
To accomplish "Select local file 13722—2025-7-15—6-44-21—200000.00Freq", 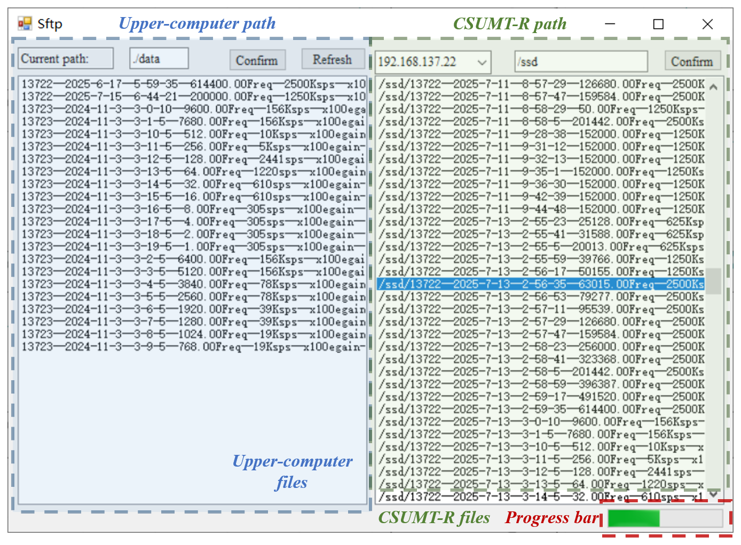I will click(192, 97).
